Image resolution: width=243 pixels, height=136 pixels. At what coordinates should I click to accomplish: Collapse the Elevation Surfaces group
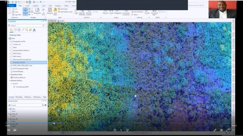coord(10,80)
